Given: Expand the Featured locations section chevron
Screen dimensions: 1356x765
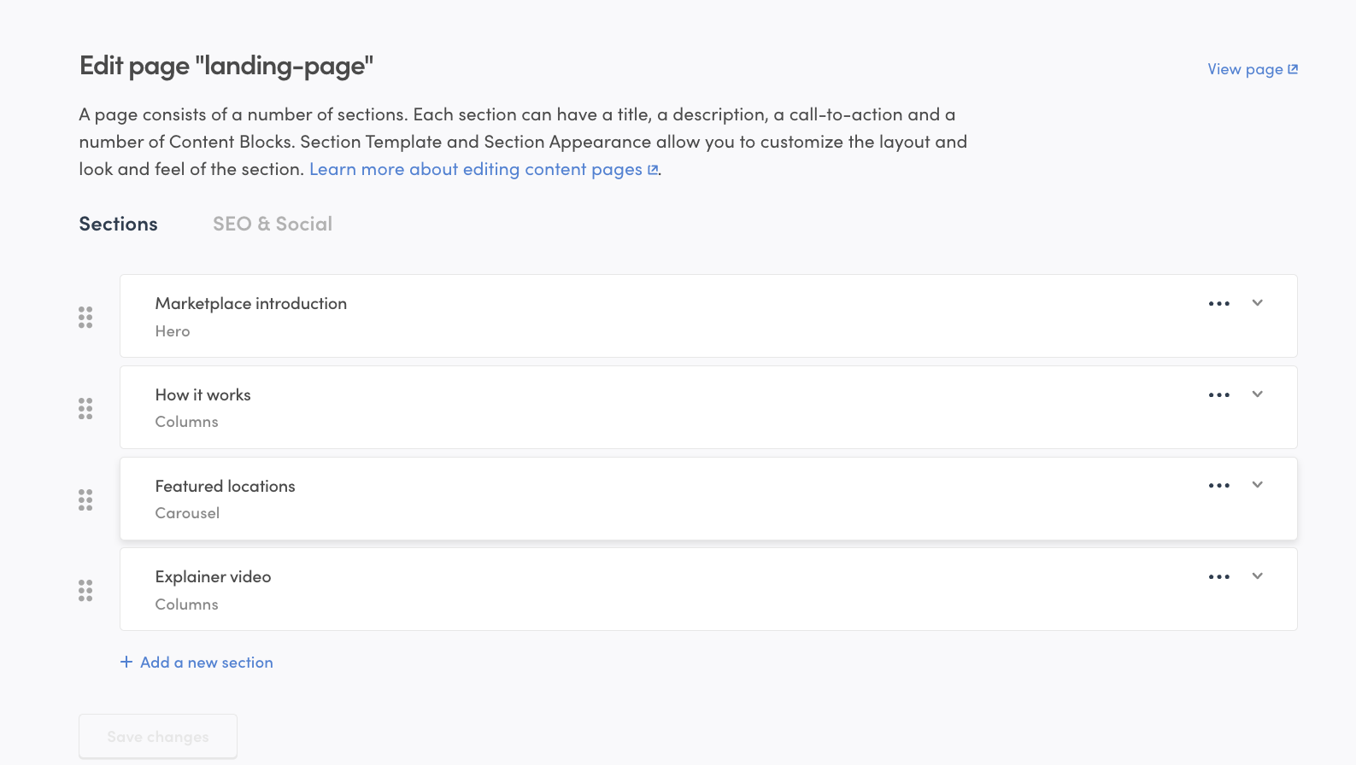Looking at the screenshot, I should (1257, 485).
